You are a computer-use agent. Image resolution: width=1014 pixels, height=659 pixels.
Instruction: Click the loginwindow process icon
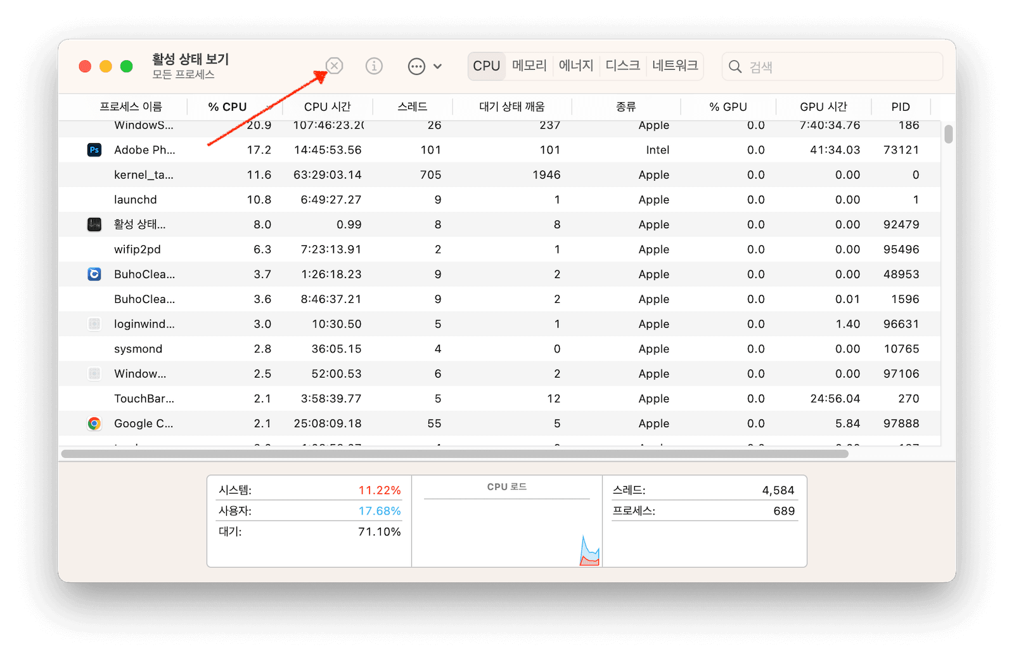tap(94, 324)
